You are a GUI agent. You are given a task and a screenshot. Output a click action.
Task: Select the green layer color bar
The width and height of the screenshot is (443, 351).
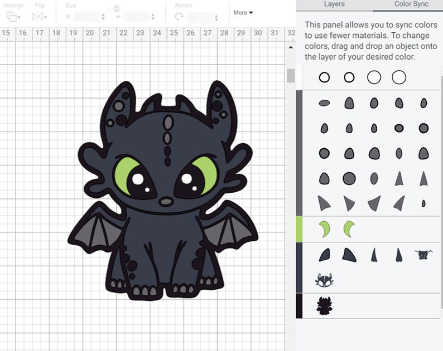pos(299,229)
